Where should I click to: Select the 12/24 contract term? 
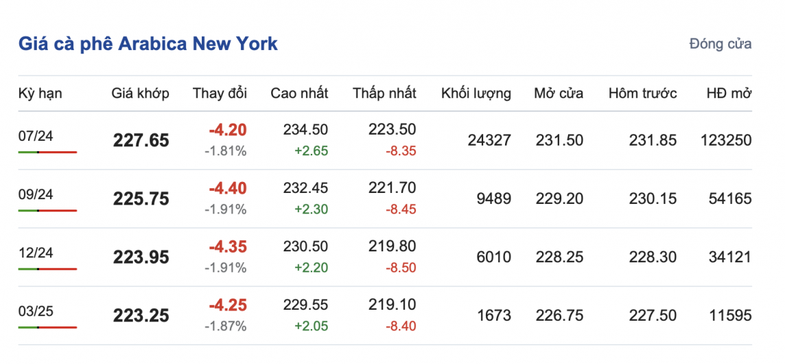pos(36,253)
